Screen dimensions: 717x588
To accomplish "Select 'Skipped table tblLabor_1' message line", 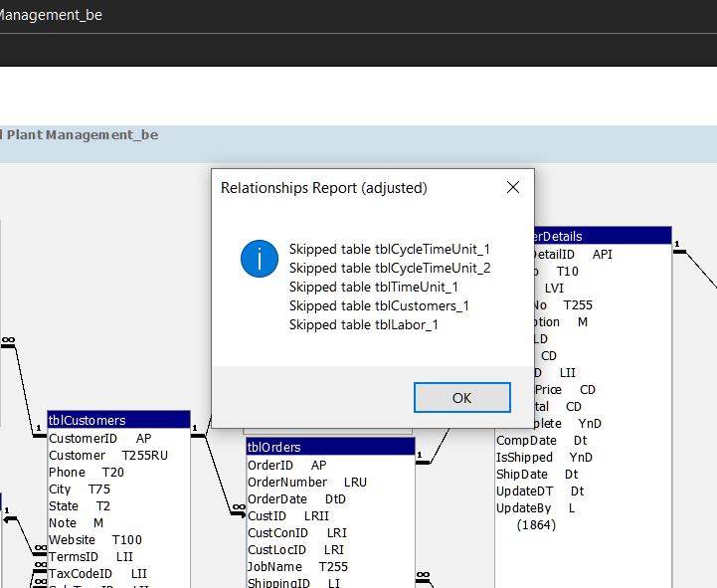I will [364, 325].
